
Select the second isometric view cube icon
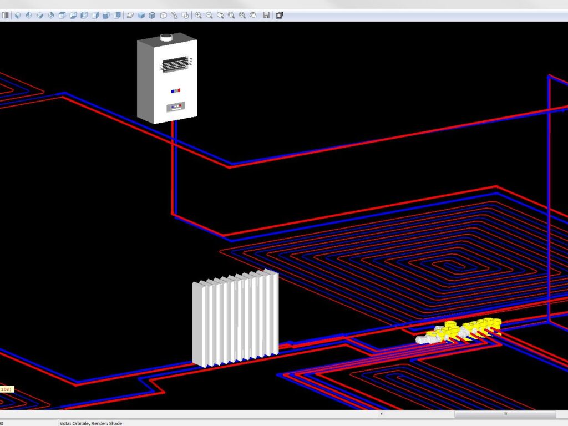pos(29,15)
